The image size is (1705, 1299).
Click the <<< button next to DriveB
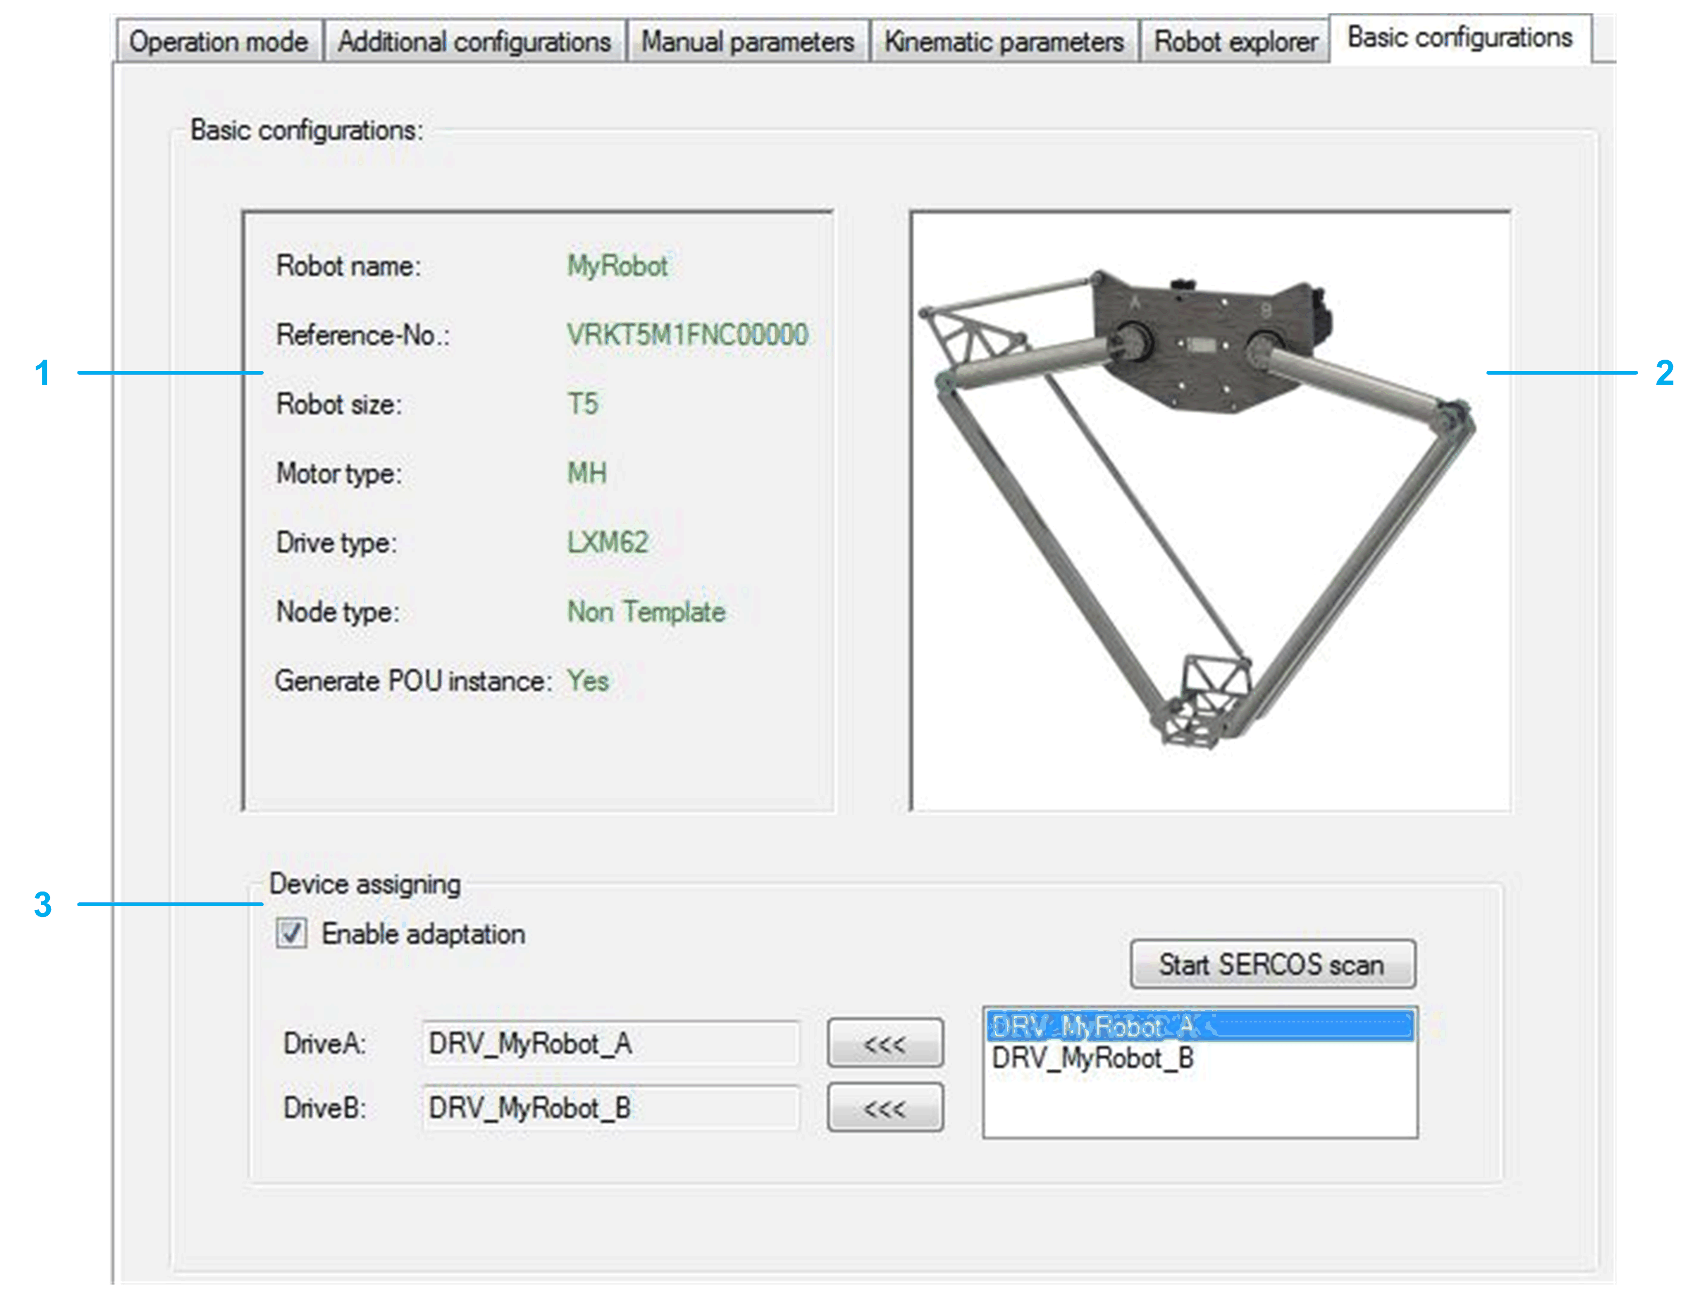pyautogui.click(x=884, y=1109)
